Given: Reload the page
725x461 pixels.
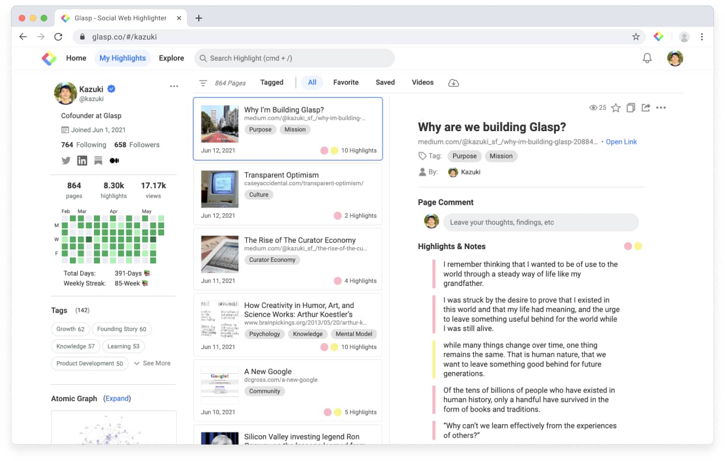Looking at the screenshot, I should [x=58, y=37].
